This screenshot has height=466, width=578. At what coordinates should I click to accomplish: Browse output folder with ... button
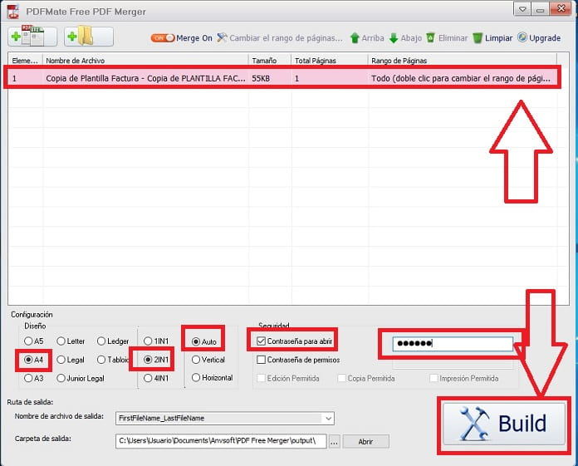[334, 441]
